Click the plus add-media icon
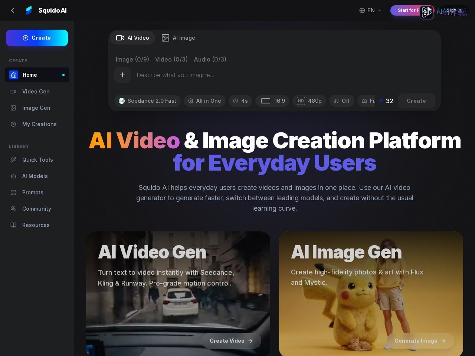The width and height of the screenshot is (475, 356). [x=122, y=75]
